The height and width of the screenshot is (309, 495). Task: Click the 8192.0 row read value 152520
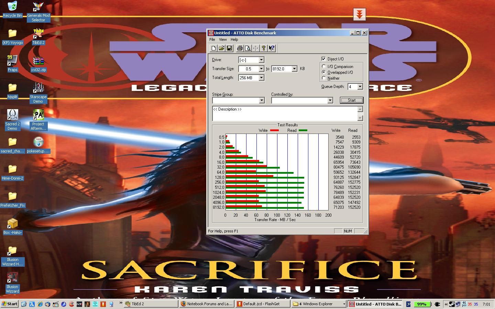(354, 207)
